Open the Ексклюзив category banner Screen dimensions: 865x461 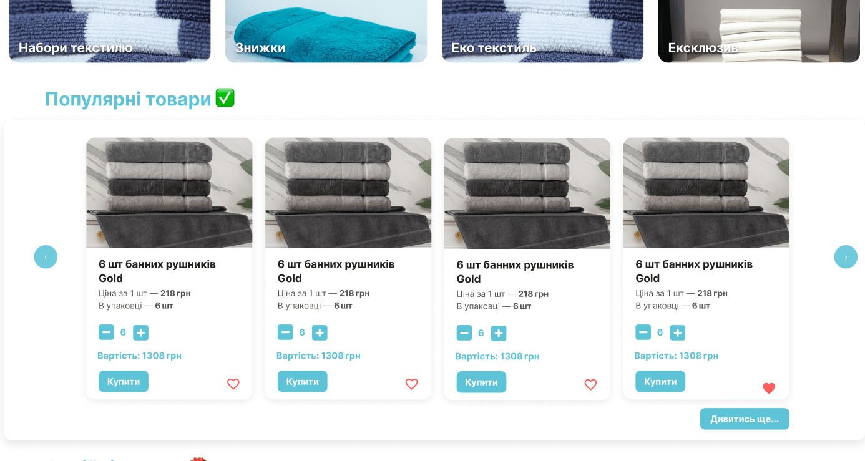coord(759,31)
